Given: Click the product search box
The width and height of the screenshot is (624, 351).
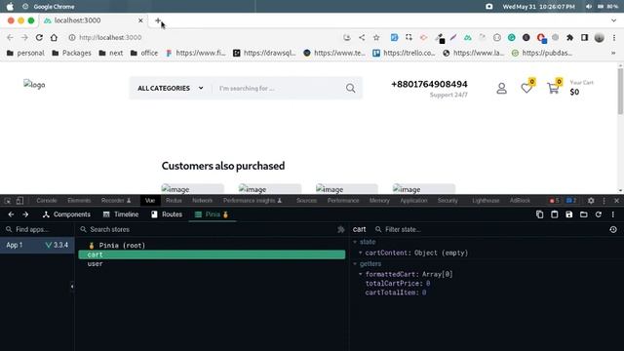Looking at the screenshot, I should 279,88.
